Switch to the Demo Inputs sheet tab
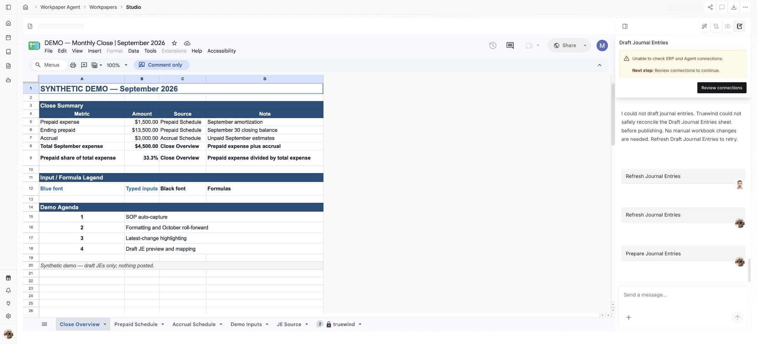Screen dimensions: 757x344 (x=246, y=324)
